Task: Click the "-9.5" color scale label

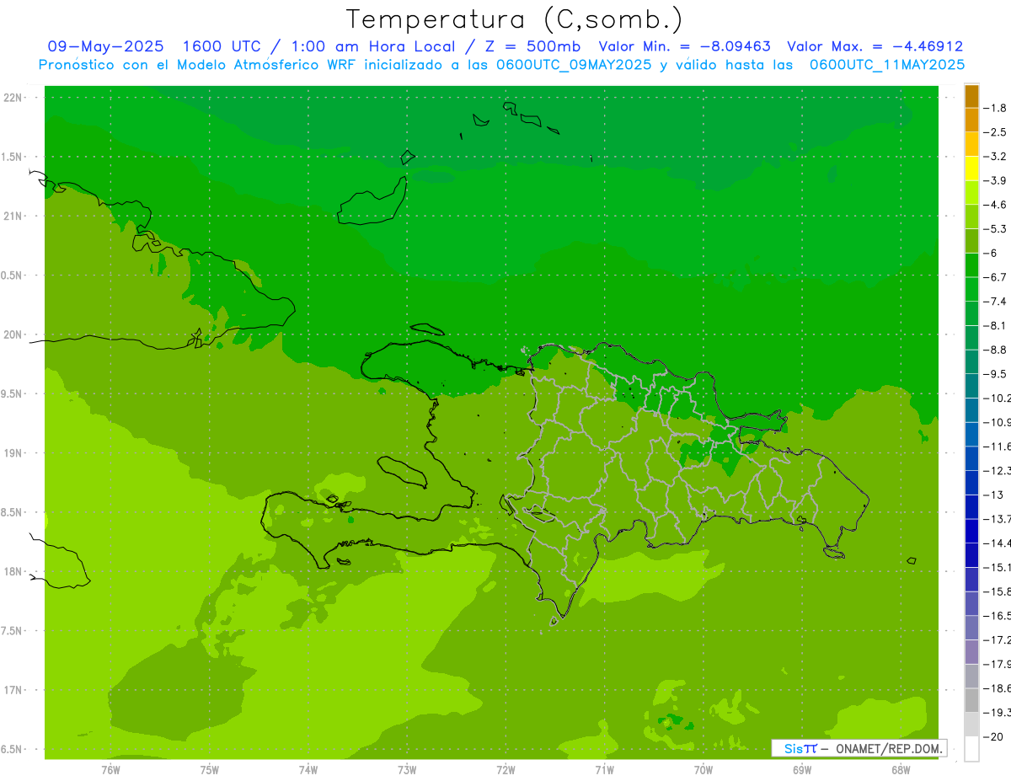Action: [x=996, y=373]
